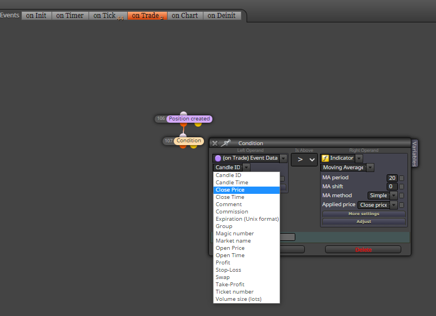Choose Comment from the list
The height and width of the screenshot is (316, 436).
(x=247, y=205)
